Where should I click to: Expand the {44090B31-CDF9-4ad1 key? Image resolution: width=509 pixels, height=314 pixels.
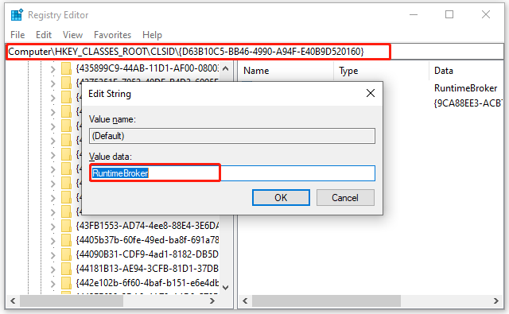pyautogui.click(x=53, y=254)
